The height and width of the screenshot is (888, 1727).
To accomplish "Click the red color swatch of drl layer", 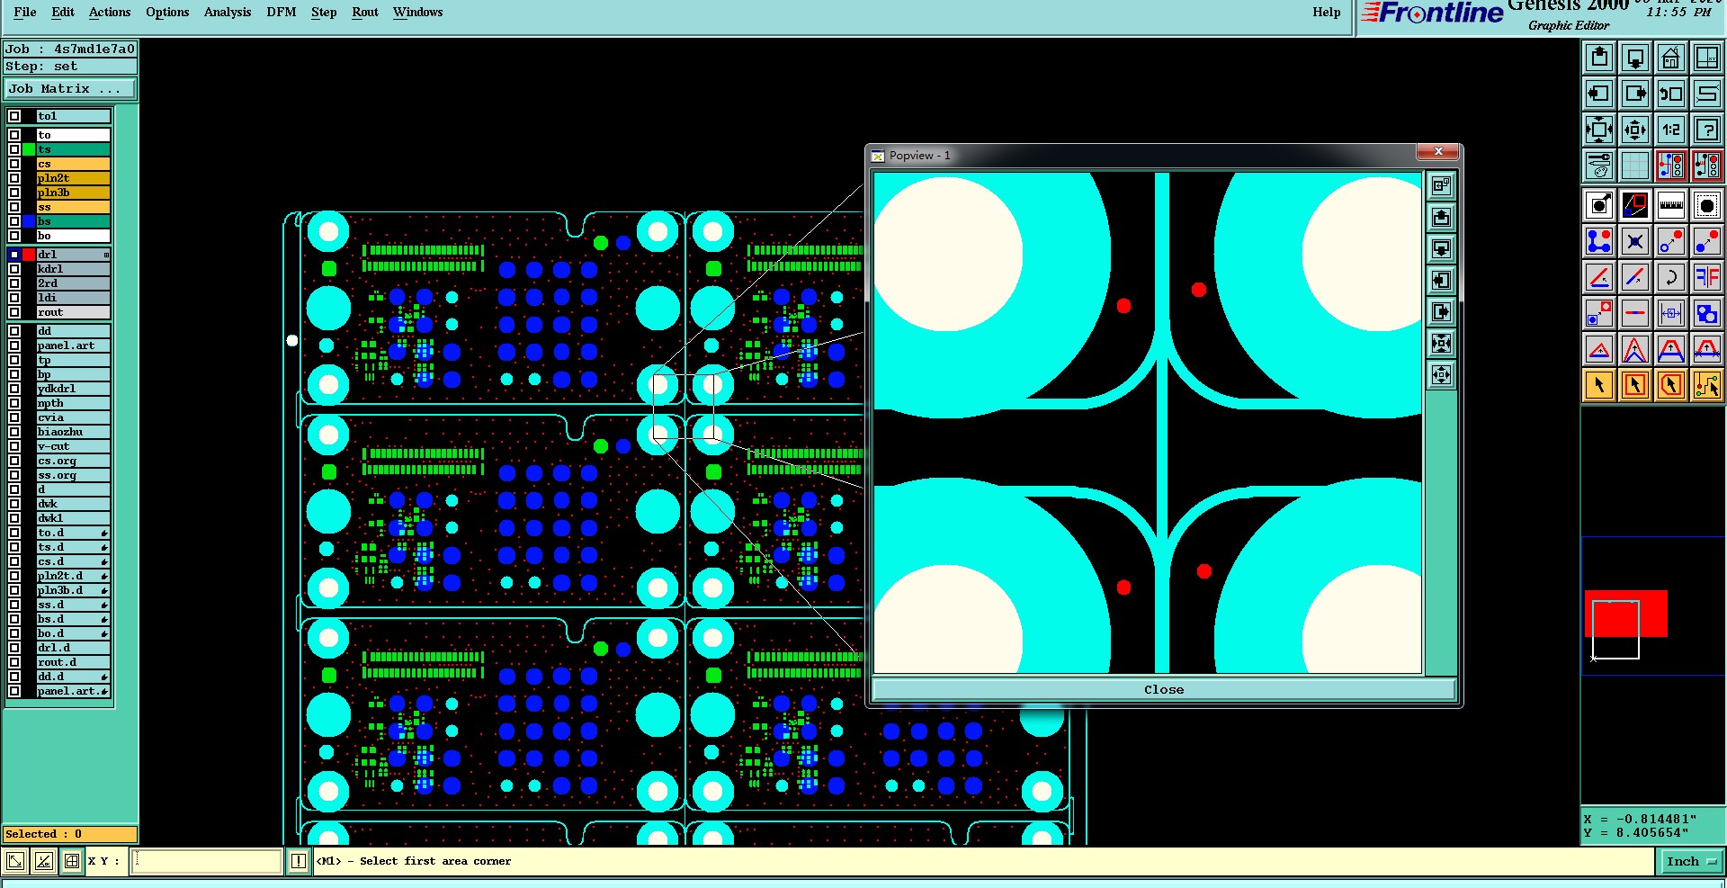I will click(30, 255).
